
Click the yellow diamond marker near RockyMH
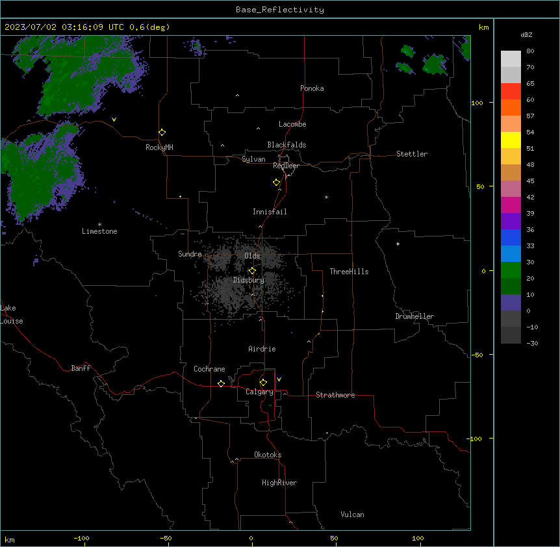coord(162,133)
